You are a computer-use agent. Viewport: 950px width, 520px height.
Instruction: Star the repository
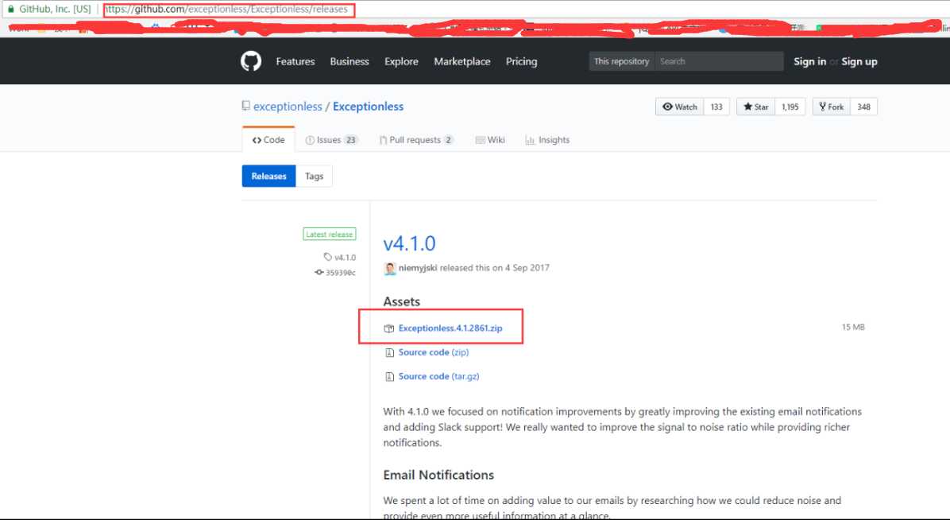click(x=756, y=107)
